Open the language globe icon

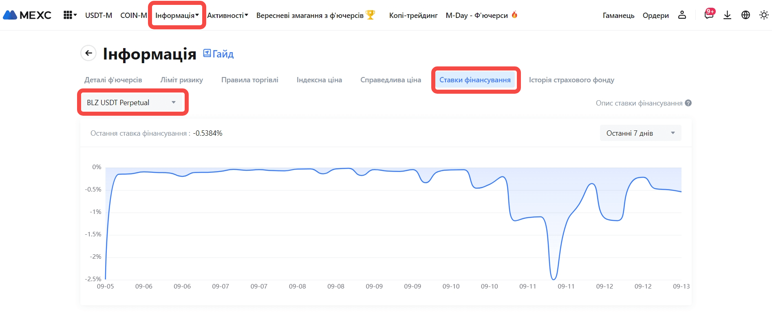(x=746, y=15)
